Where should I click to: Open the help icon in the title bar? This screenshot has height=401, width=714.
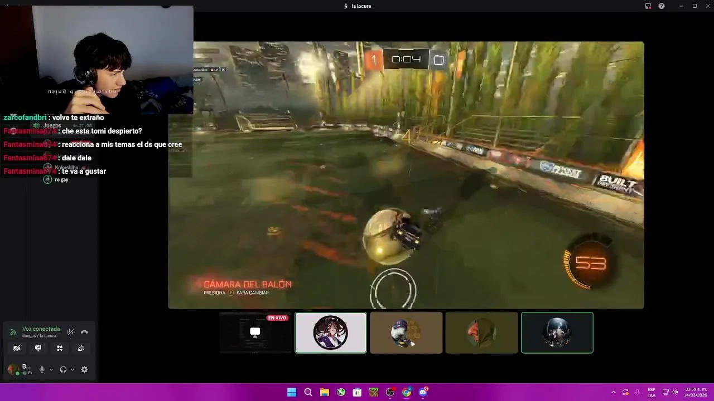coord(662,6)
